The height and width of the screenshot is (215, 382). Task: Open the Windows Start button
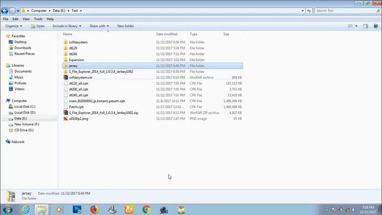coord(8,210)
